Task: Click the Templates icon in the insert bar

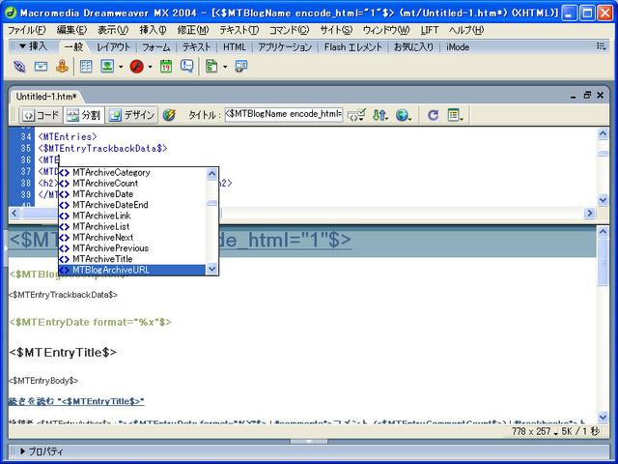Action: point(211,67)
